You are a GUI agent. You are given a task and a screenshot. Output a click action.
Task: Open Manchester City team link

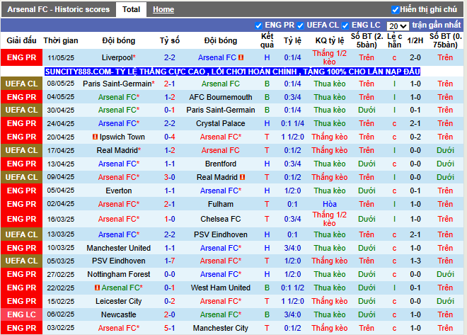click(x=220, y=328)
